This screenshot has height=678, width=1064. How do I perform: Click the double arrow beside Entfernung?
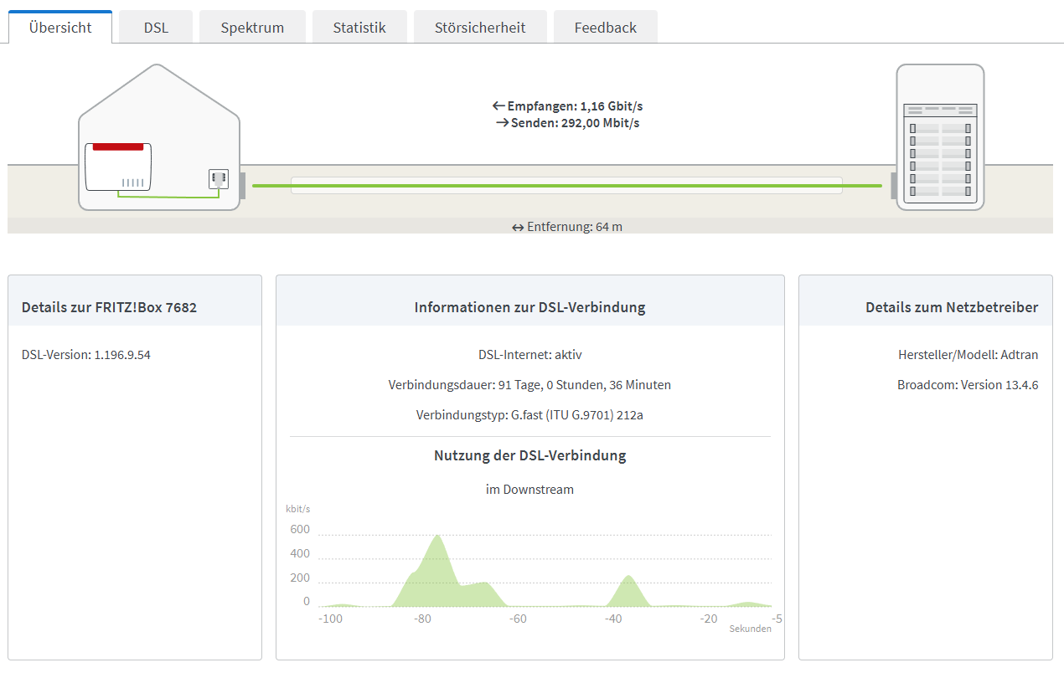[x=518, y=228]
